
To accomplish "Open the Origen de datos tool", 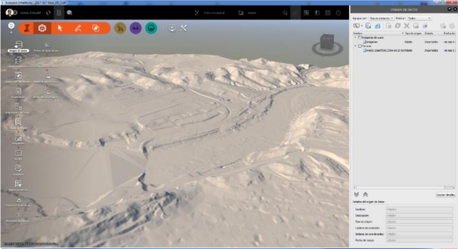I will pos(18,45).
